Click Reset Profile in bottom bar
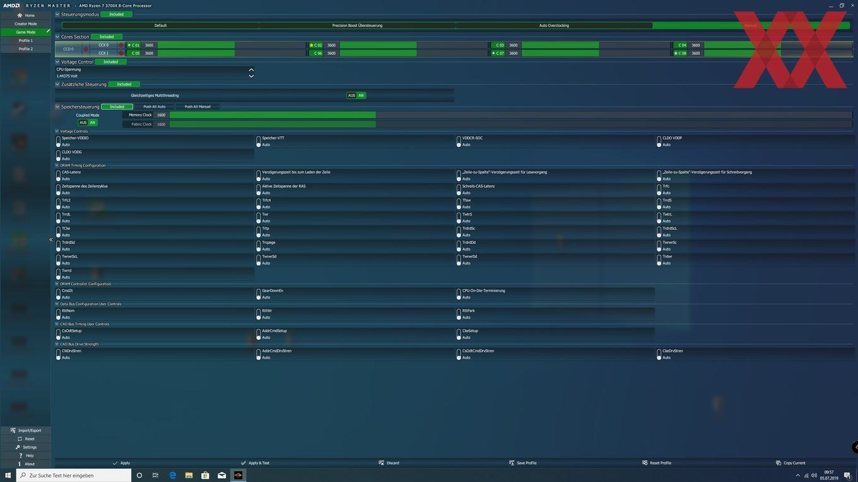The height and width of the screenshot is (482, 858). pos(656,463)
